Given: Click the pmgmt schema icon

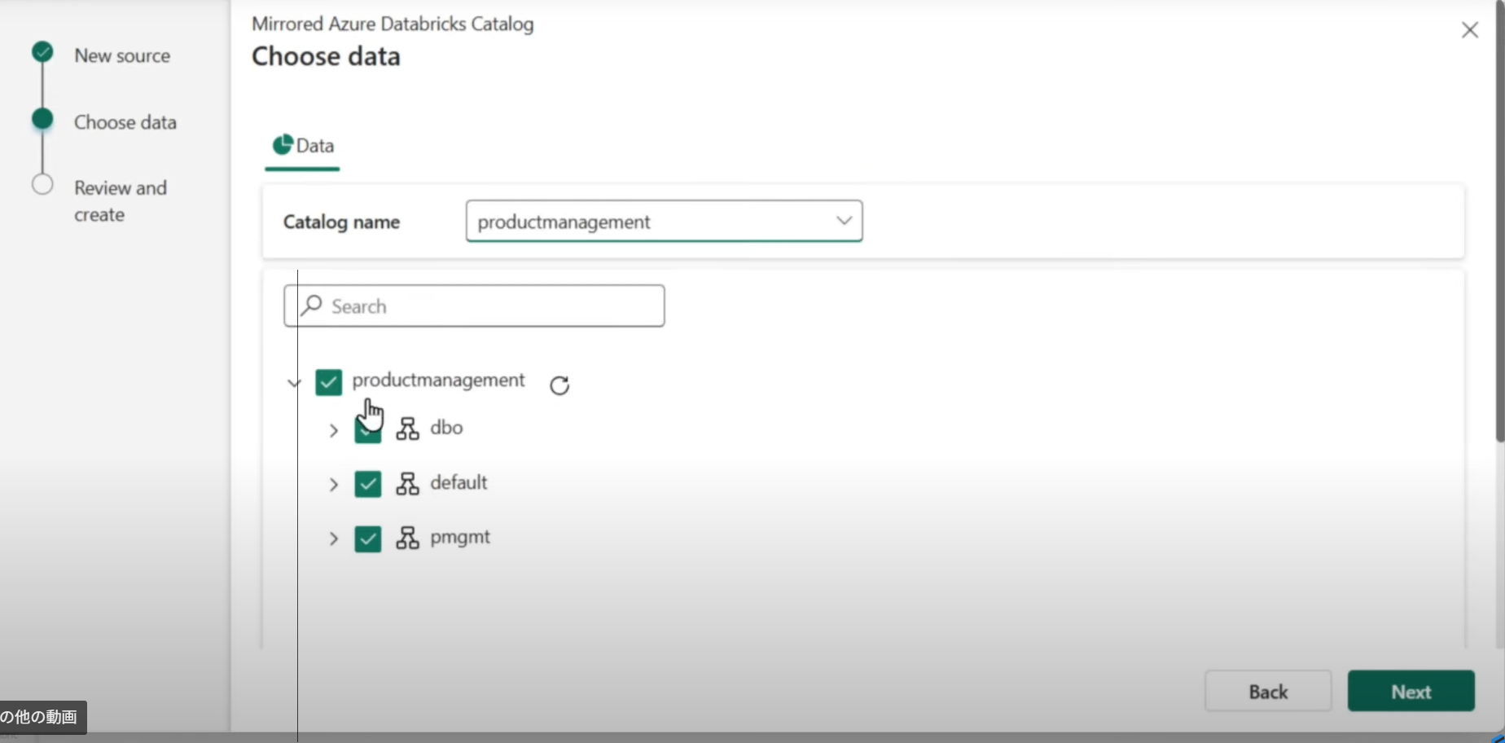Looking at the screenshot, I should click(407, 538).
